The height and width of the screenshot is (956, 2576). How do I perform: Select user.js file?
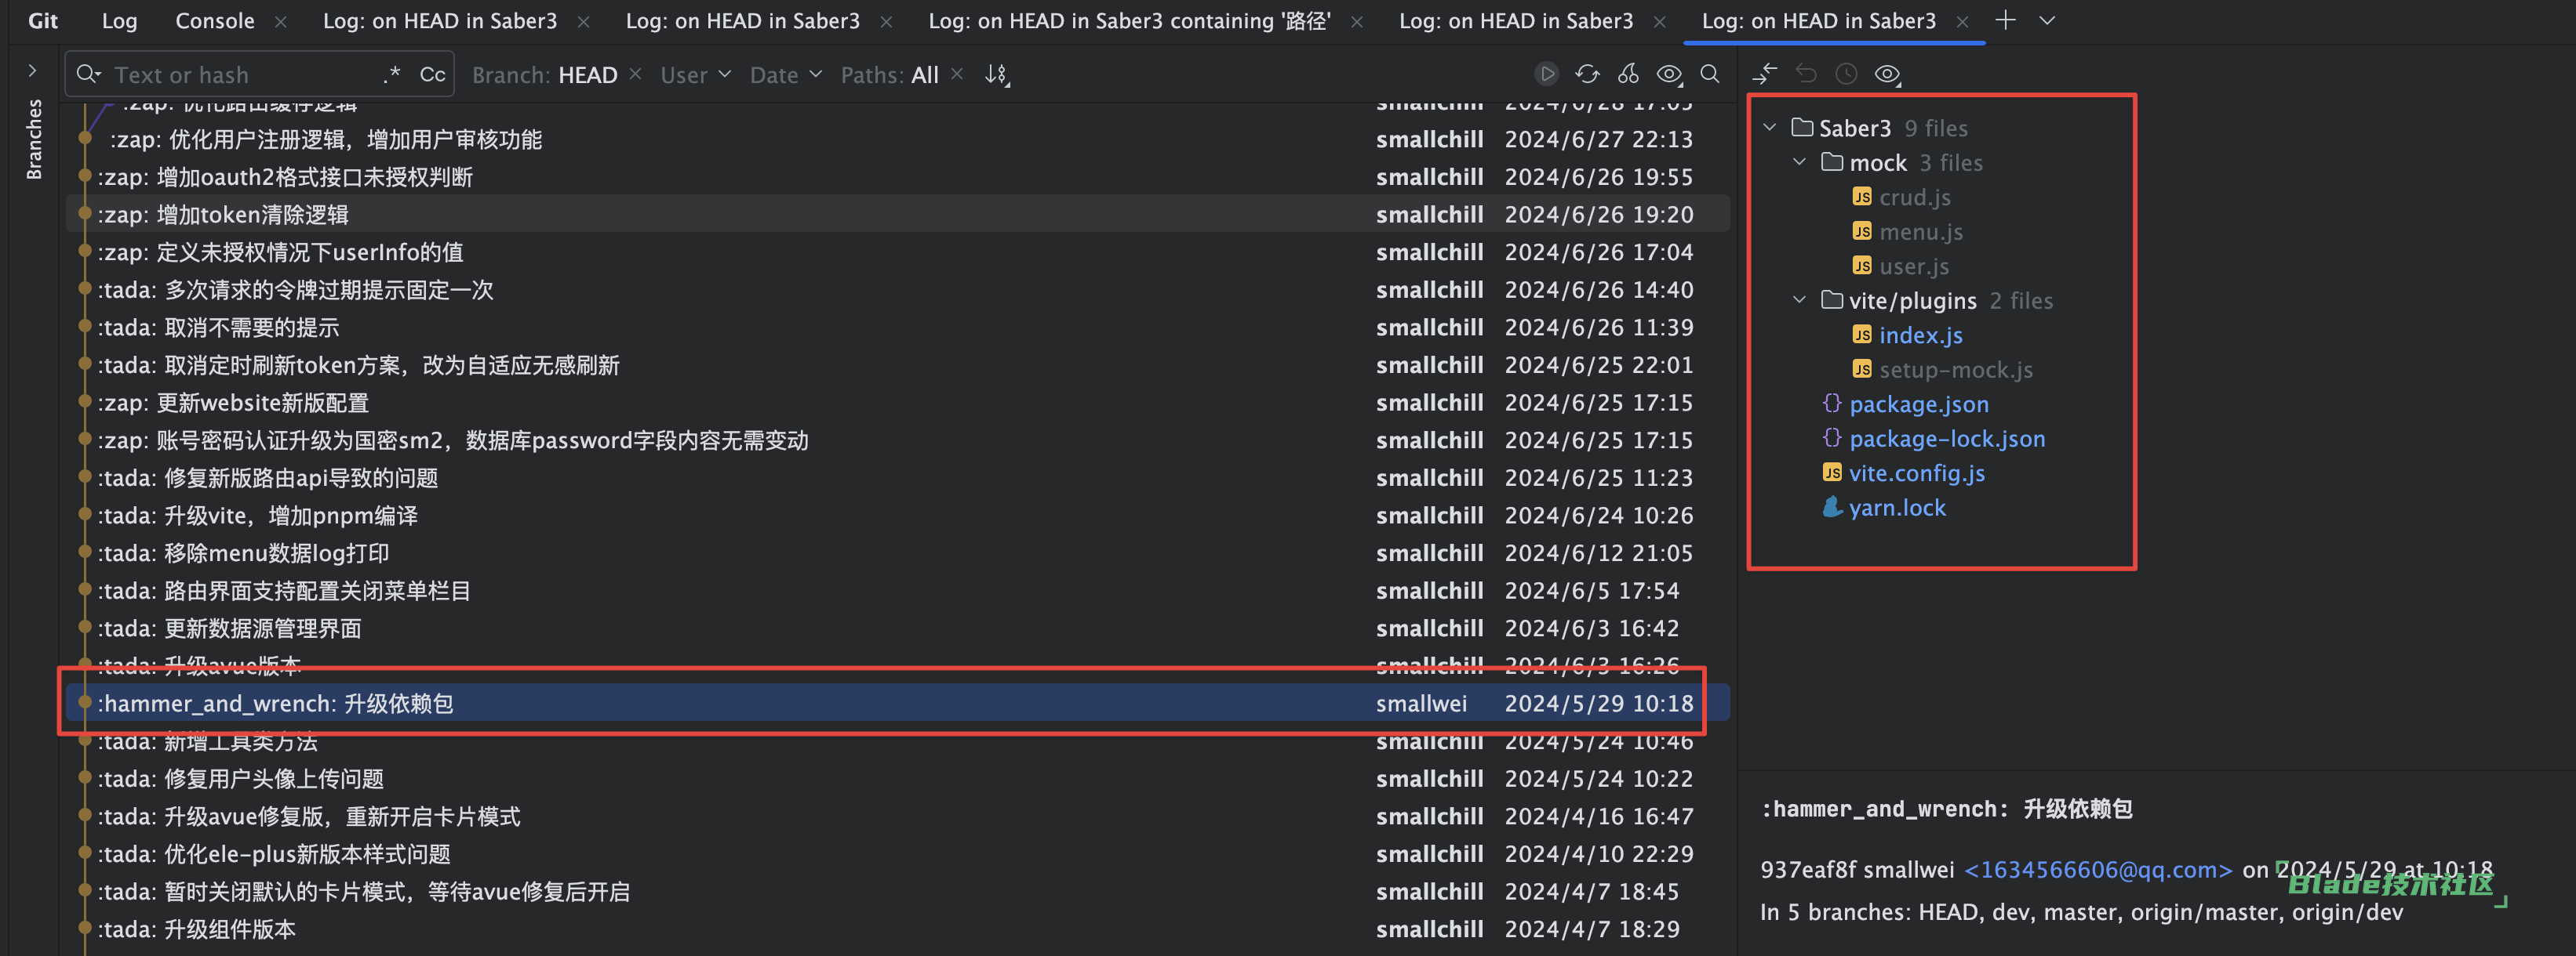coord(1913,266)
